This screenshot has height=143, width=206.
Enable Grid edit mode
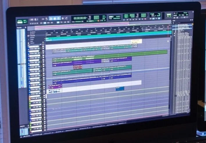click(x=25, y=22)
